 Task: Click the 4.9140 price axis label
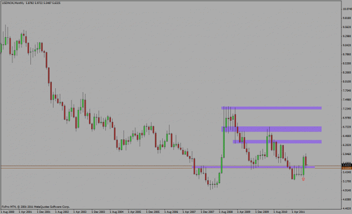point(347,190)
